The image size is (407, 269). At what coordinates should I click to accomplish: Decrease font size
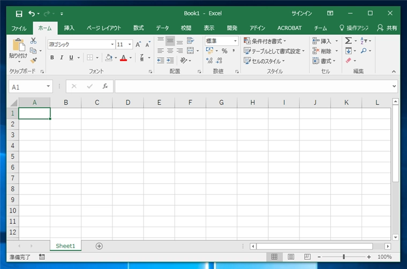click(148, 44)
